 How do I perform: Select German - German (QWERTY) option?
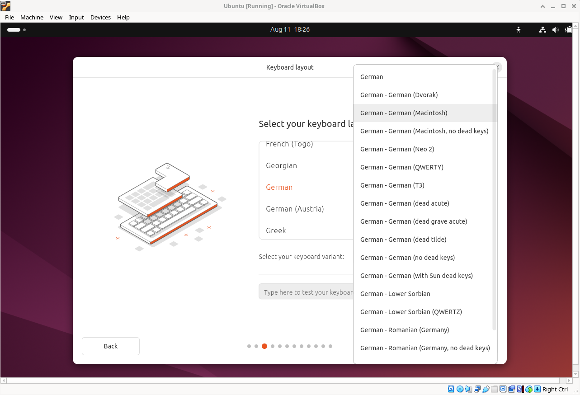pyautogui.click(x=401, y=167)
